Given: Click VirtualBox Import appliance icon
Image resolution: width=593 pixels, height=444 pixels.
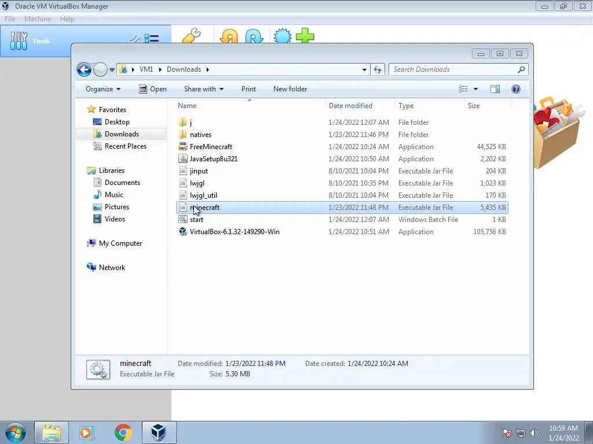Looking at the screenshot, I should [229, 36].
